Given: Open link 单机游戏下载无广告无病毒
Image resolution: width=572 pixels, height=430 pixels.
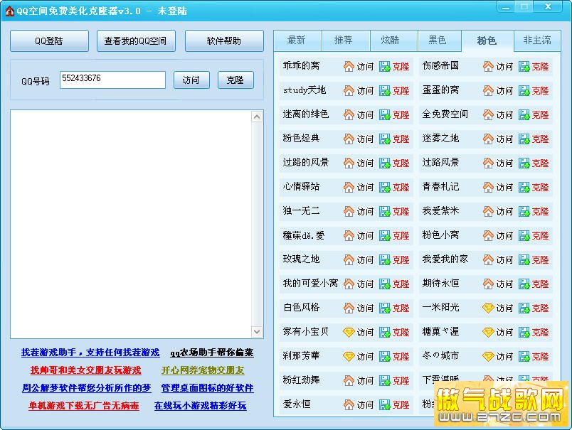Looking at the screenshot, I should [x=84, y=406].
